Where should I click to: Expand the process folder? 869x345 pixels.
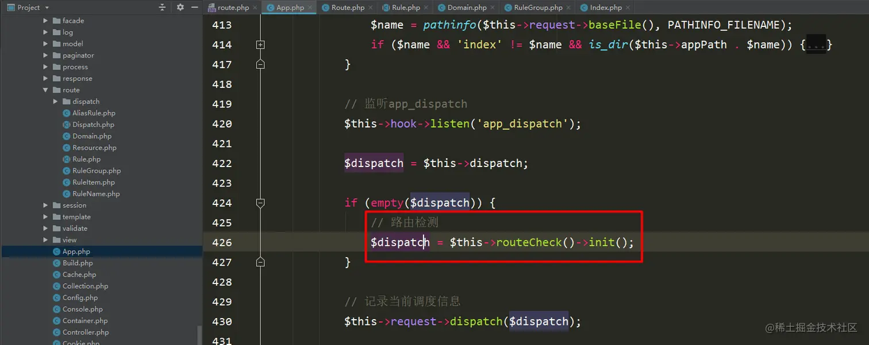pyautogui.click(x=45, y=67)
